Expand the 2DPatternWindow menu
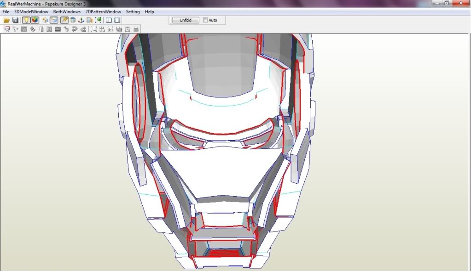The width and height of the screenshot is (471, 271). tap(103, 11)
